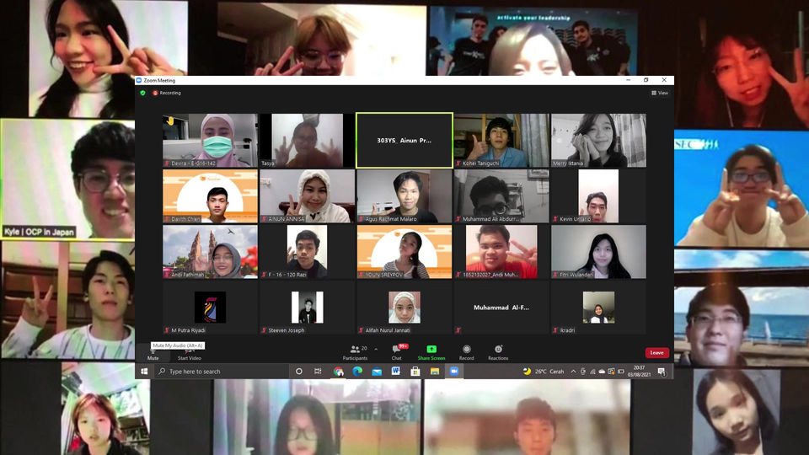Click the Zoom icon on the taskbar

(x=454, y=372)
